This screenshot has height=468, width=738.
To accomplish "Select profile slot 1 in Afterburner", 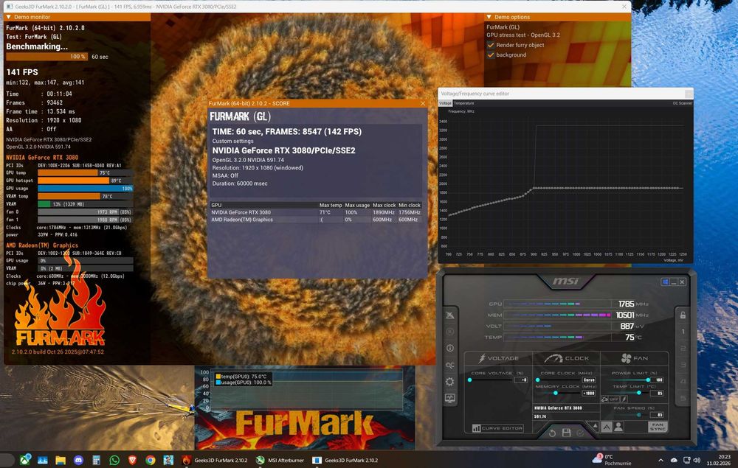I will pos(683,332).
